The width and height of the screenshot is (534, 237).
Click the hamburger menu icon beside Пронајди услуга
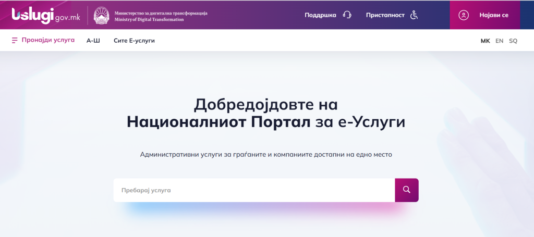(x=15, y=41)
